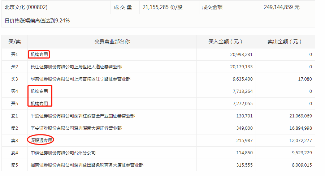Click the circled 深股通专用 entry
The width and height of the screenshot is (325, 176).
pyautogui.click(x=42, y=140)
